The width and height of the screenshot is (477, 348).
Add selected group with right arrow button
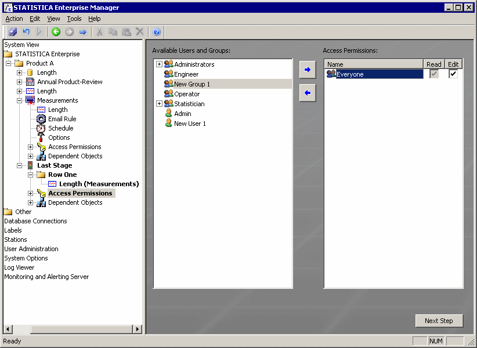(308, 70)
